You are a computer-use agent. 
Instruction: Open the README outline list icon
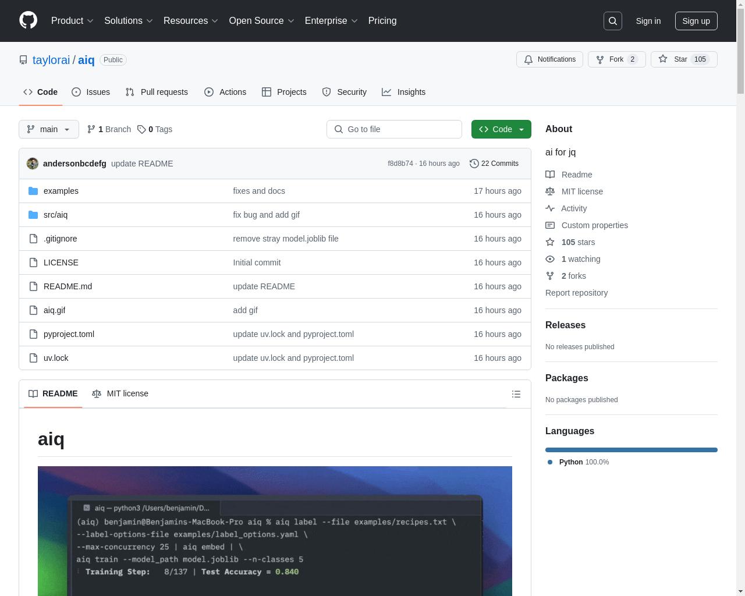516,394
